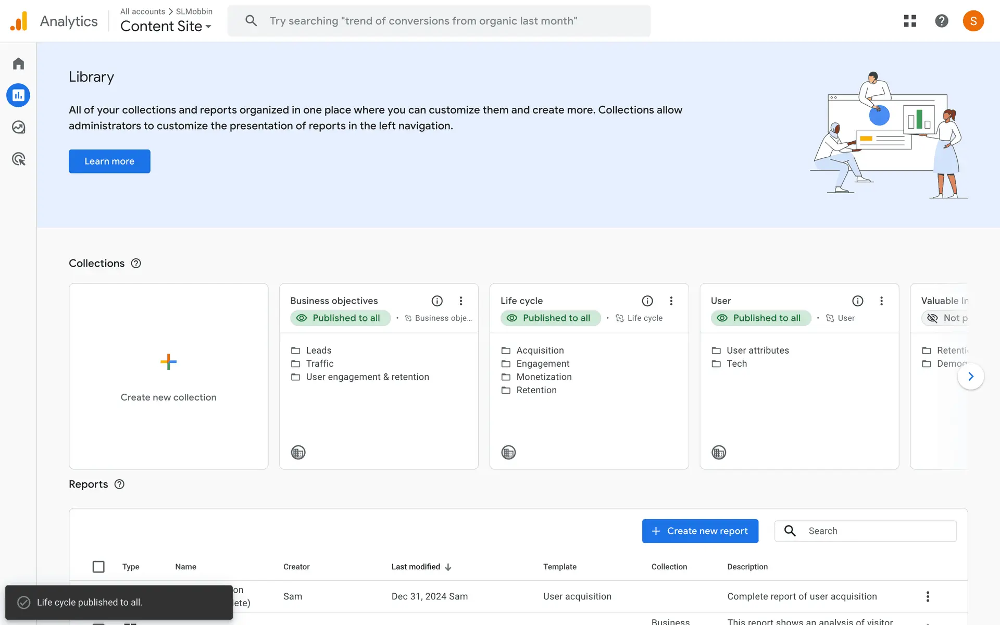This screenshot has height=625, width=1000.
Task: Open three-dot menu for User acquisition report row
Action: point(927,596)
